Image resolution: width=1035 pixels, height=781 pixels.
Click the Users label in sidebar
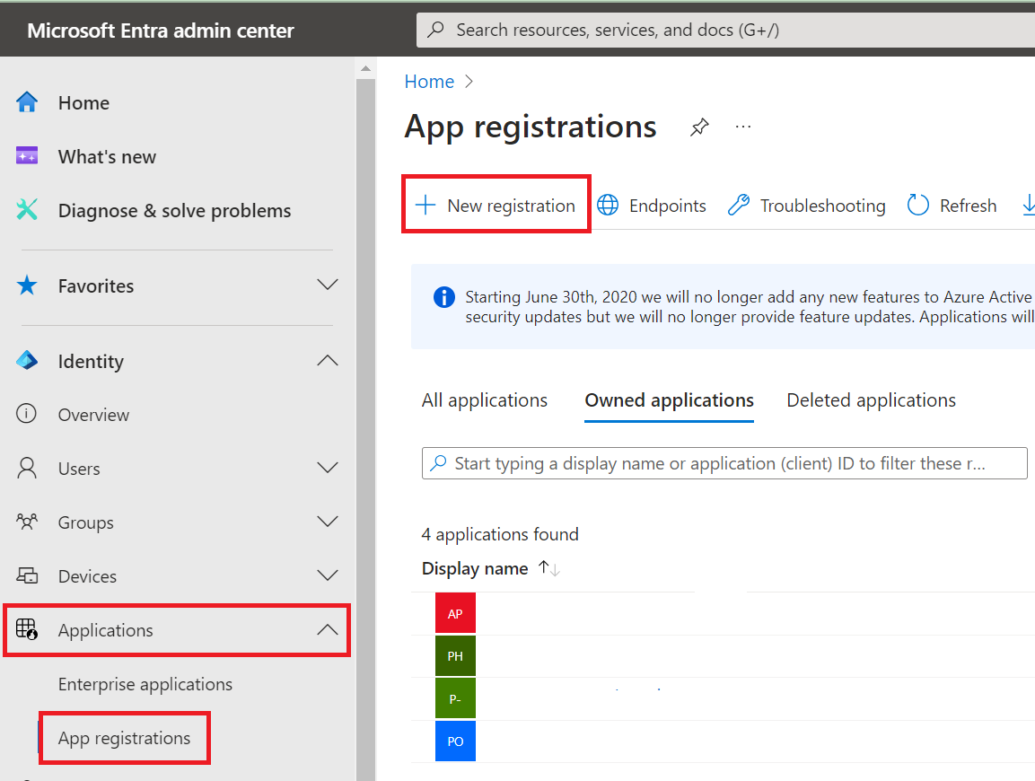(x=79, y=469)
